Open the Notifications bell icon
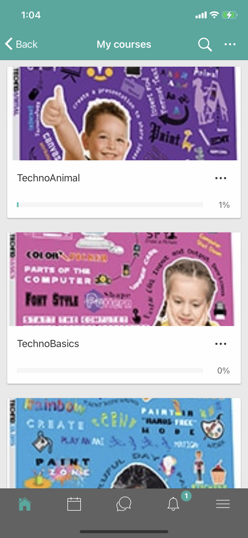 tap(173, 504)
